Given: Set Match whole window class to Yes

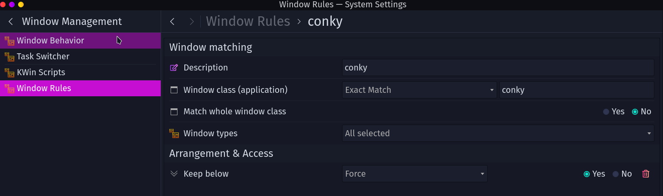Looking at the screenshot, I should pos(606,112).
